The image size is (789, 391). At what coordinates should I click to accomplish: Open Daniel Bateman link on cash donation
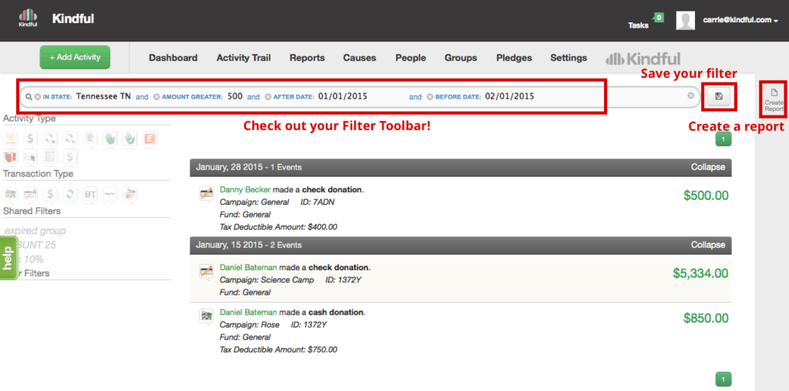point(249,312)
